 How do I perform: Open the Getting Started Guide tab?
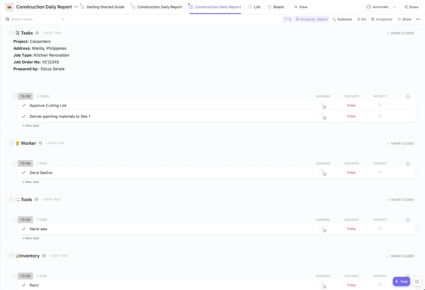pyautogui.click(x=103, y=7)
